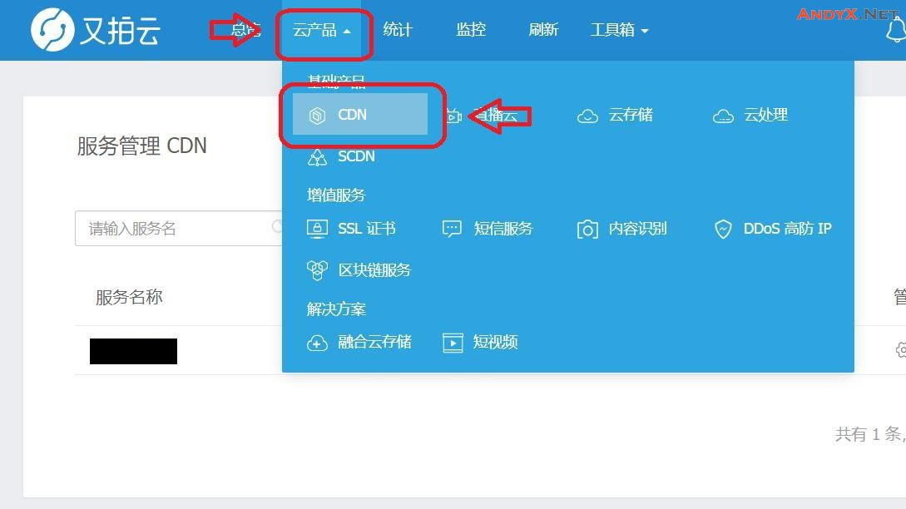Click the DDoS 高防 IP shield icon

[x=723, y=230]
